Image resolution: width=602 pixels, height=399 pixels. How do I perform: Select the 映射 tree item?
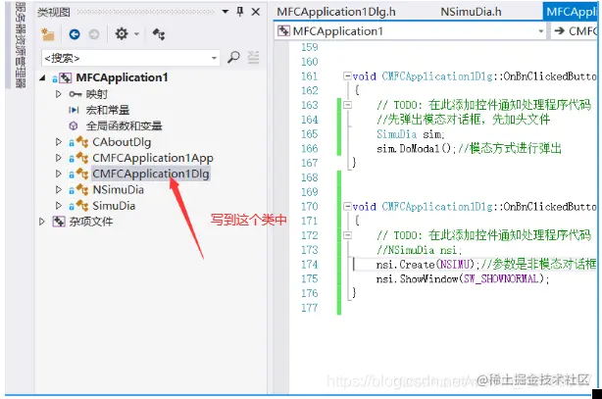pyautogui.click(x=97, y=94)
